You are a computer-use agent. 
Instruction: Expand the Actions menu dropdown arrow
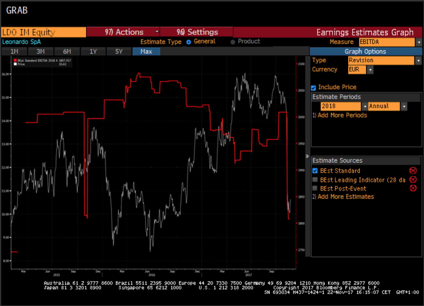pyautogui.click(x=157, y=31)
